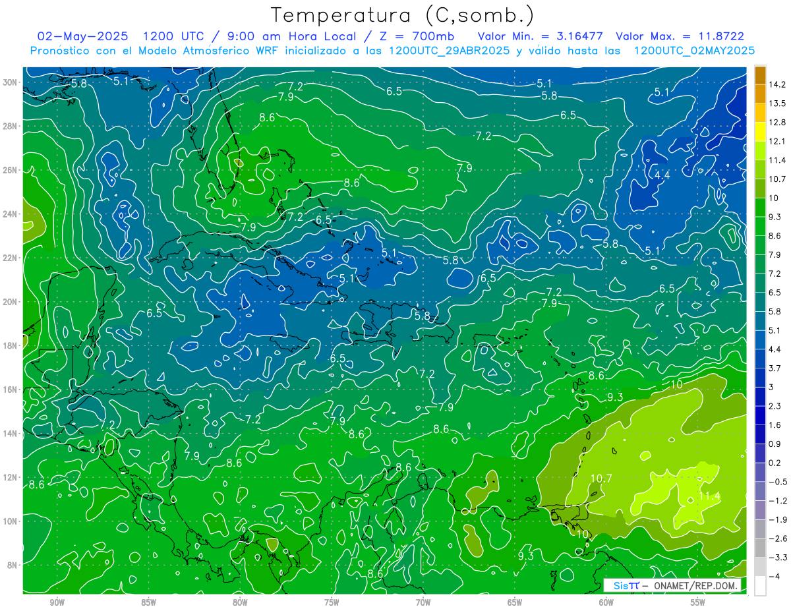Click the 14.2 label on the colorbar
791x611 pixels.
(x=777, y=84)
